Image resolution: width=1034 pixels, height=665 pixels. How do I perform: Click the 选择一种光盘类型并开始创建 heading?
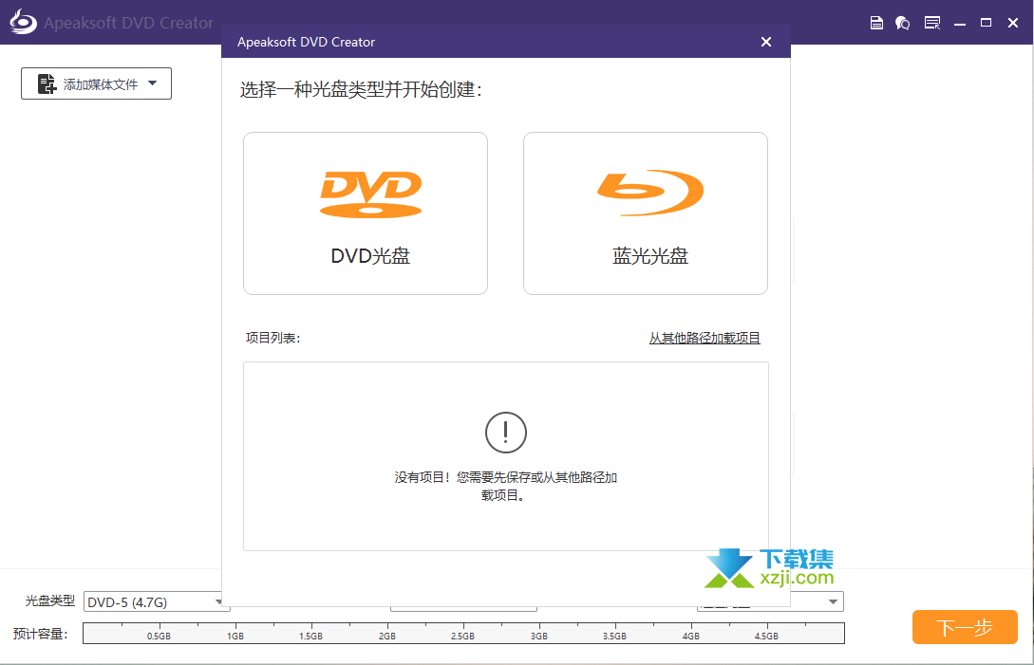tap(361, 89)
